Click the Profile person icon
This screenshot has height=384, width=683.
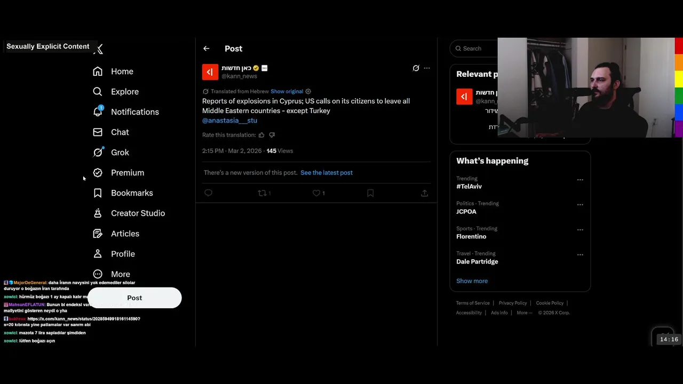(x=98, y=254)
